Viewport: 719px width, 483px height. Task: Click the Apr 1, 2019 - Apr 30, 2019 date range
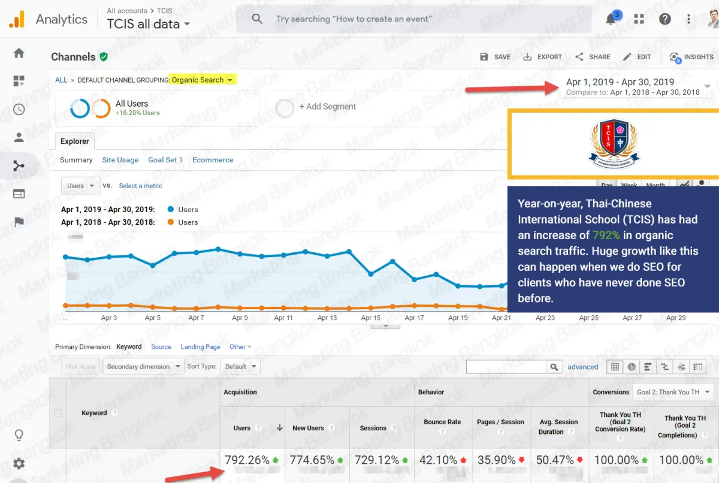click(x=620, y=82)
